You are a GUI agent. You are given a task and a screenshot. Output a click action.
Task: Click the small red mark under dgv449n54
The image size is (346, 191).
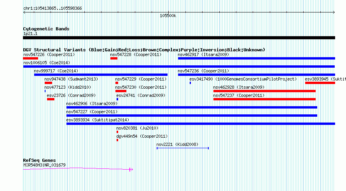(117, 140)
